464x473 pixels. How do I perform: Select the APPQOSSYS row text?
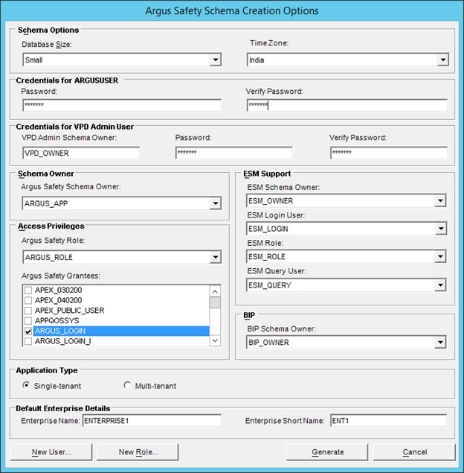pos(57,320)
